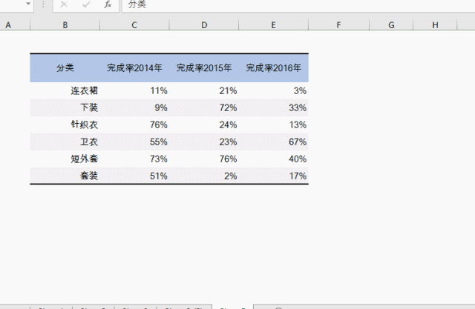The image size is (475, 309).
Task: Click the 2% cell in 套装 row
Action: pyautogui.click(x=204, y=176)
